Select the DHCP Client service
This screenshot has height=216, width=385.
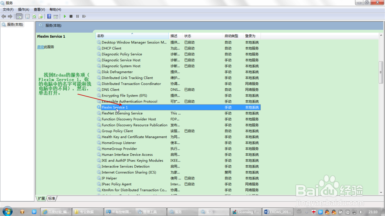pyautogui.click(x=178, y=48)
